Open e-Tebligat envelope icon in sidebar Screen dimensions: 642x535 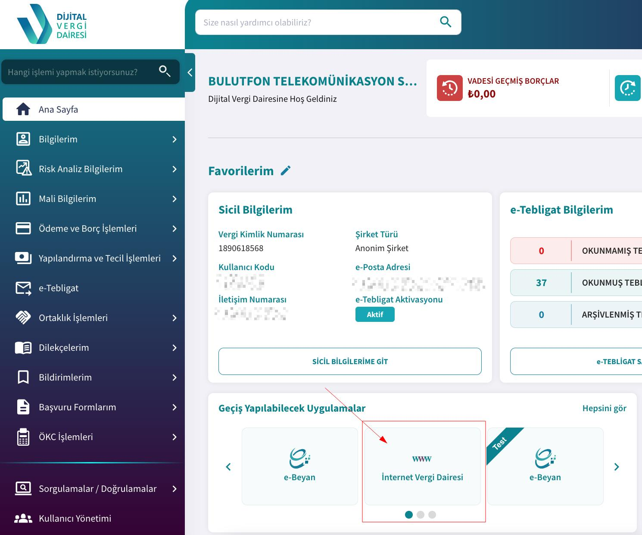23,288
